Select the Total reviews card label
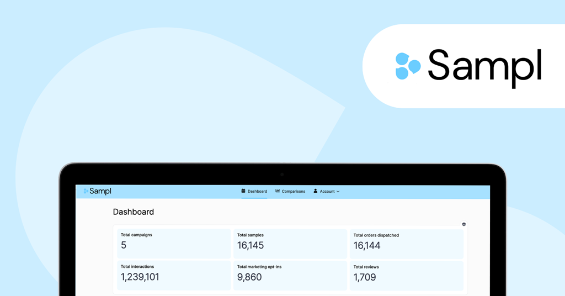The image size is (565, 296). (x=366, y=267)
